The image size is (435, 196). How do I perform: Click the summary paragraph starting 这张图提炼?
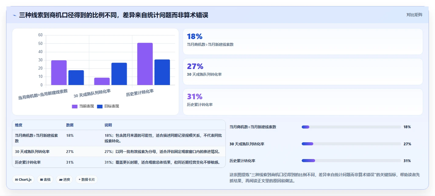point(325,178)
